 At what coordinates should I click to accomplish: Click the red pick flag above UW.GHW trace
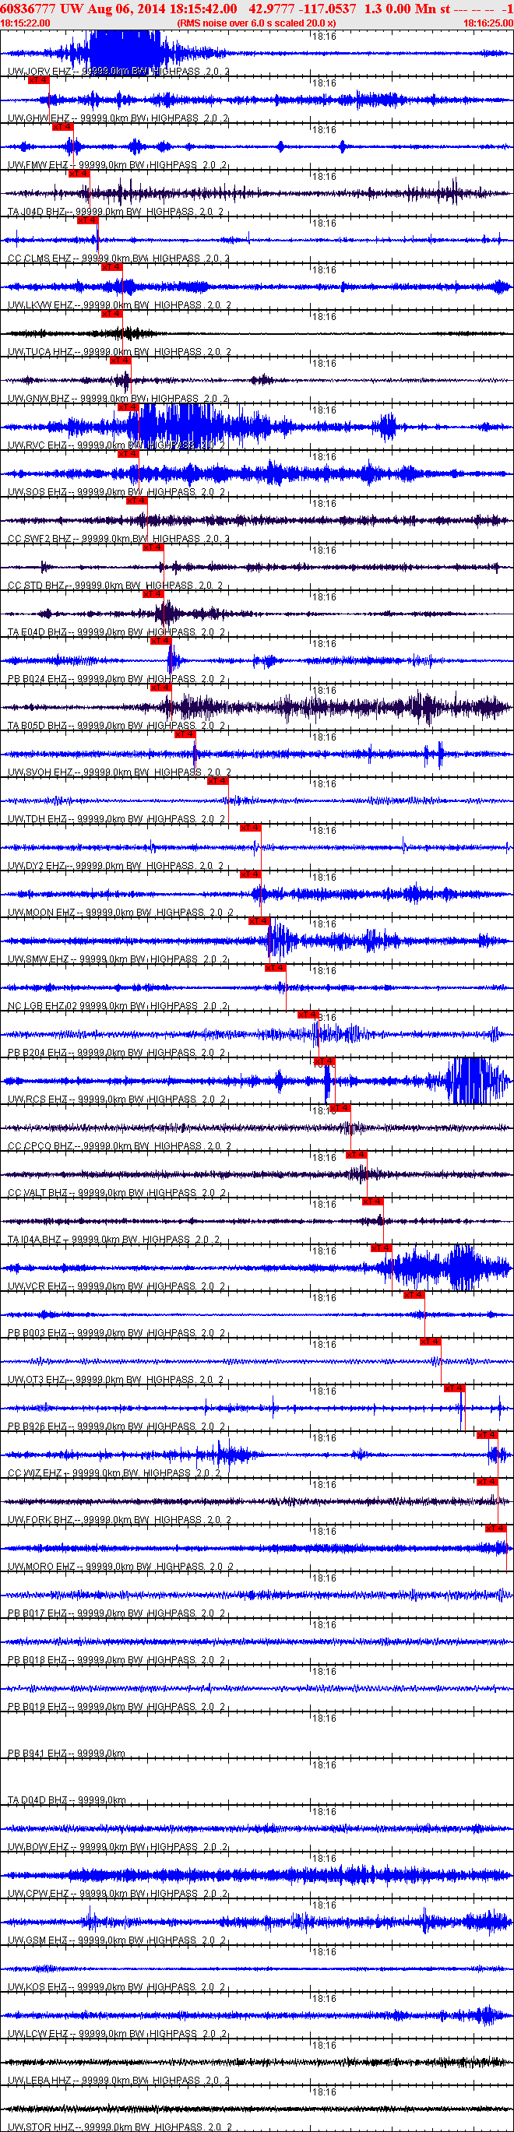pos(38,80)
